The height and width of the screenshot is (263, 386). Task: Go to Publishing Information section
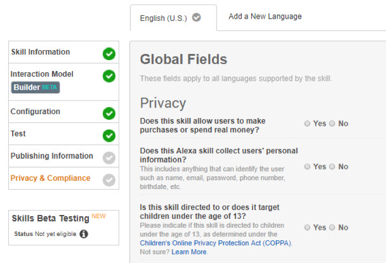coord(52,156)
